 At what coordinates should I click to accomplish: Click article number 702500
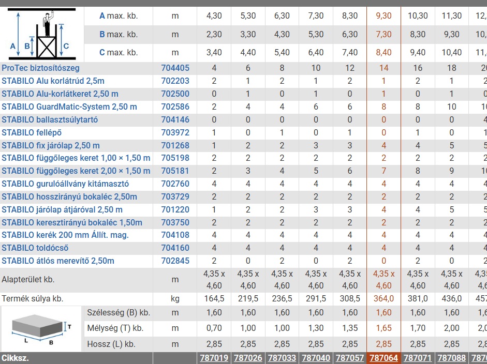175,94
